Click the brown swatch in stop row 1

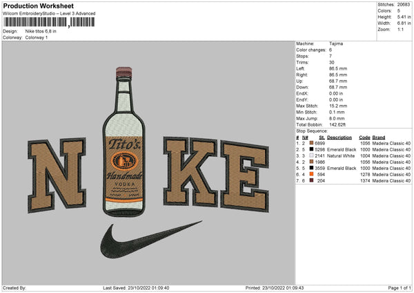pos(311,143)
